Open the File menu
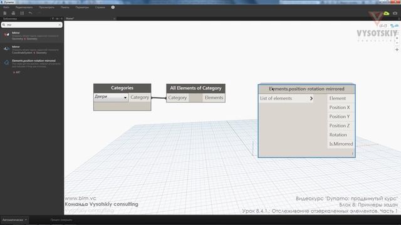 click(x=6, y=7)
